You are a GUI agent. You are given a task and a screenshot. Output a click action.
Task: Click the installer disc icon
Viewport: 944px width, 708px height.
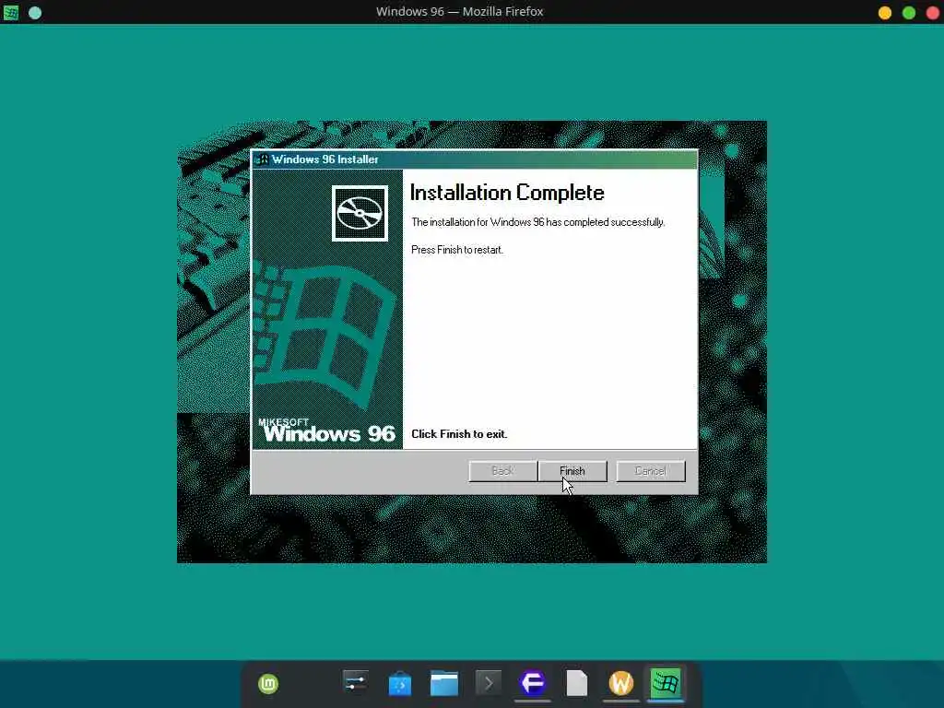click(x=360, y=213)
